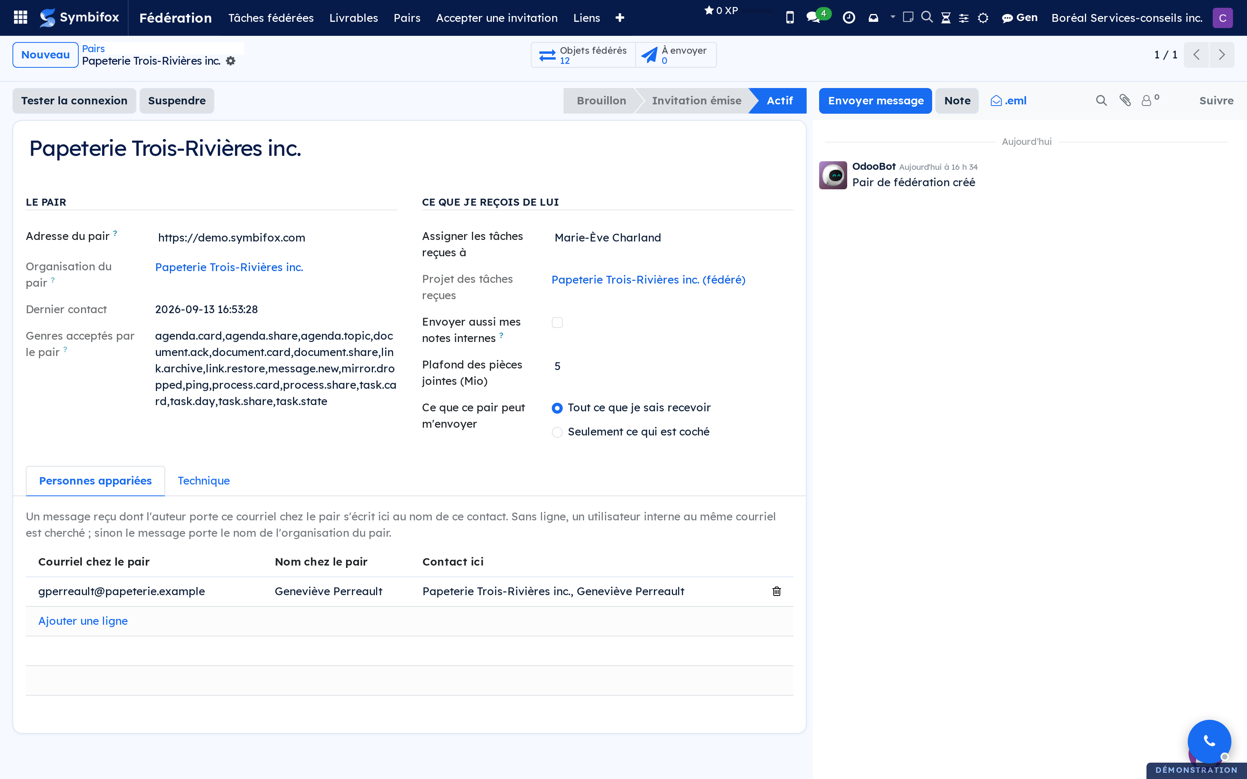Switch to Personnes appariées tab
This screenshot has width=1247, height=779.
pos(95,481)
